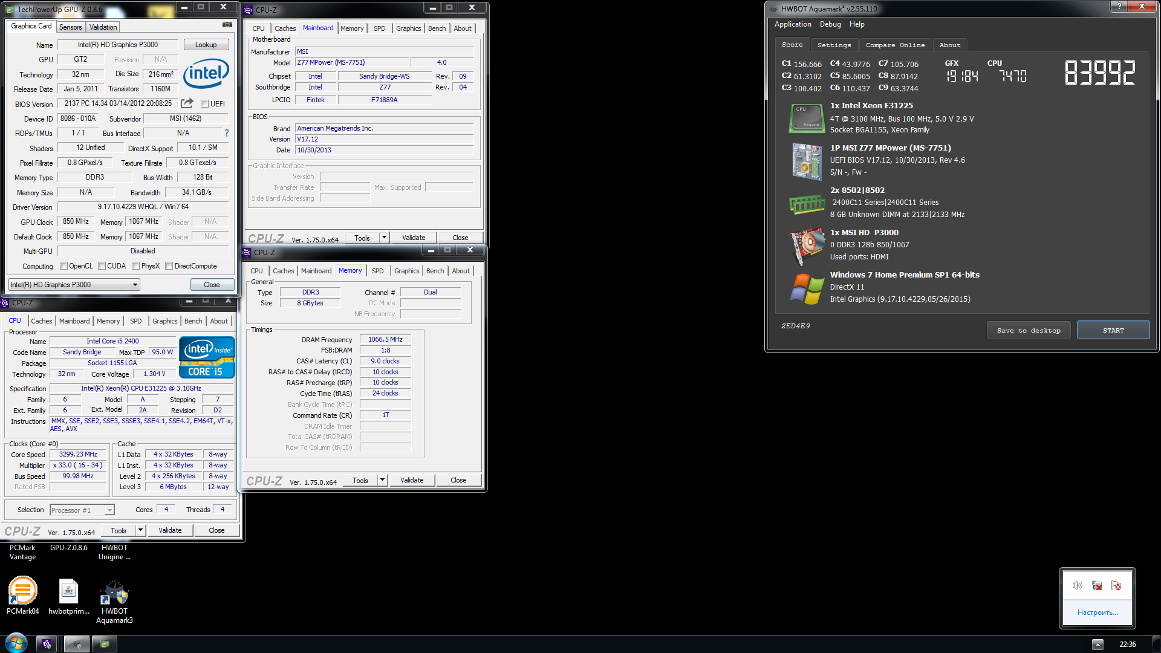
Task: Switch to Sensors tab in GPU-Z
Action: coord(70,27)
